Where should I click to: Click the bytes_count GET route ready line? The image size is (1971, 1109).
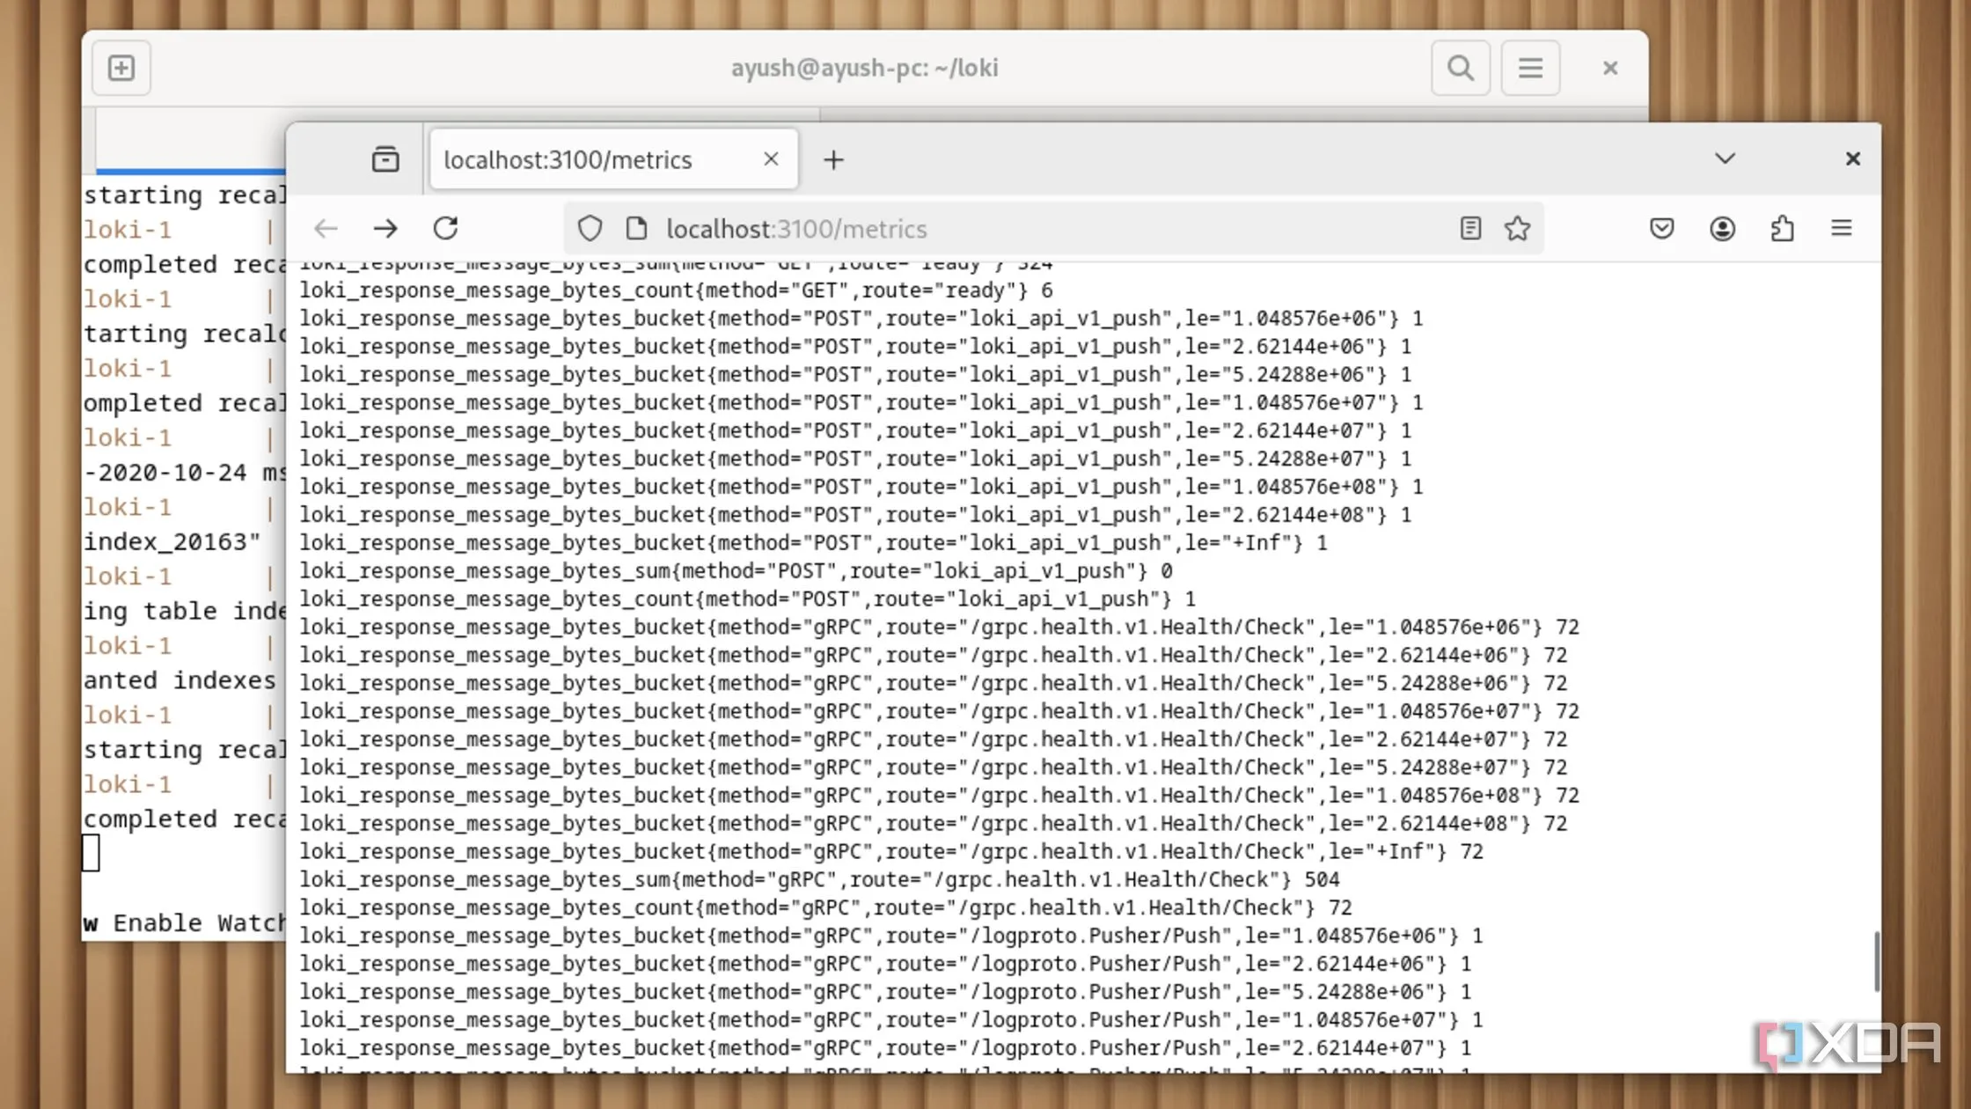(x=676, y=290)
